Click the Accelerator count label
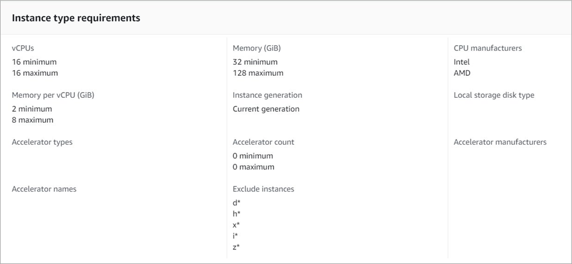This screenshot has width=572, height=264. 263,142
